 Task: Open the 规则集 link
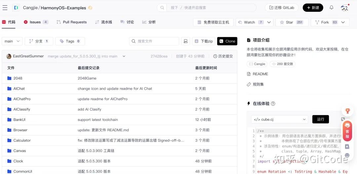point(255,84)
